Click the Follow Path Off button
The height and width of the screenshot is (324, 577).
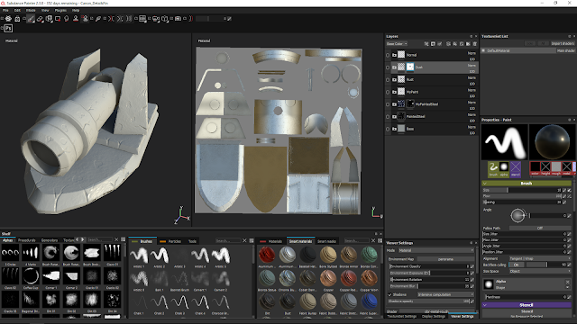[x=540, y=228]
